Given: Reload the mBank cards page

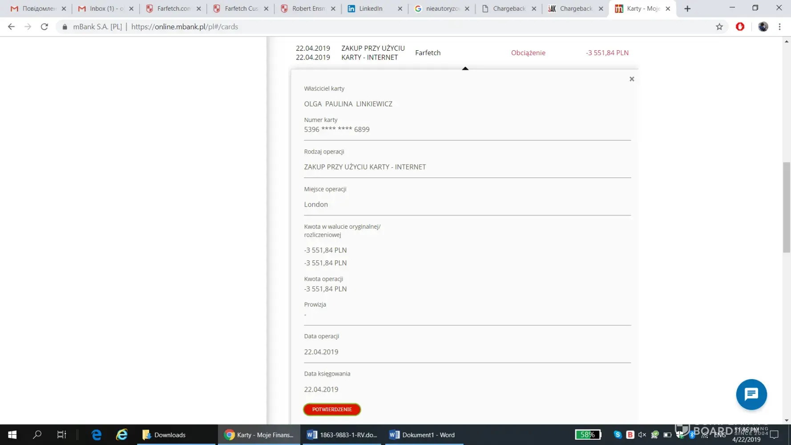Looking at the screenshot, I should pos(44,27).
